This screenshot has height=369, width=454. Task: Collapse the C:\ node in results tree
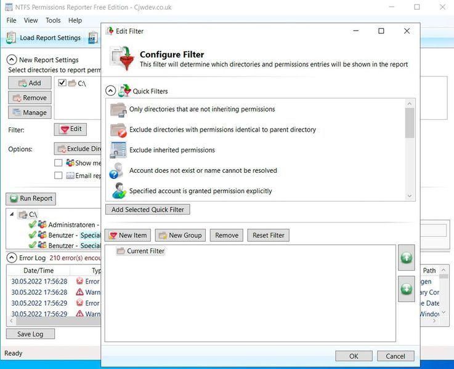click(x=12, y=215)
